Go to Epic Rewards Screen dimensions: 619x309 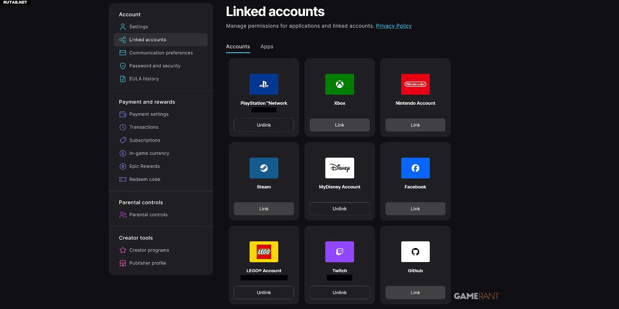(x=160, y=166)
